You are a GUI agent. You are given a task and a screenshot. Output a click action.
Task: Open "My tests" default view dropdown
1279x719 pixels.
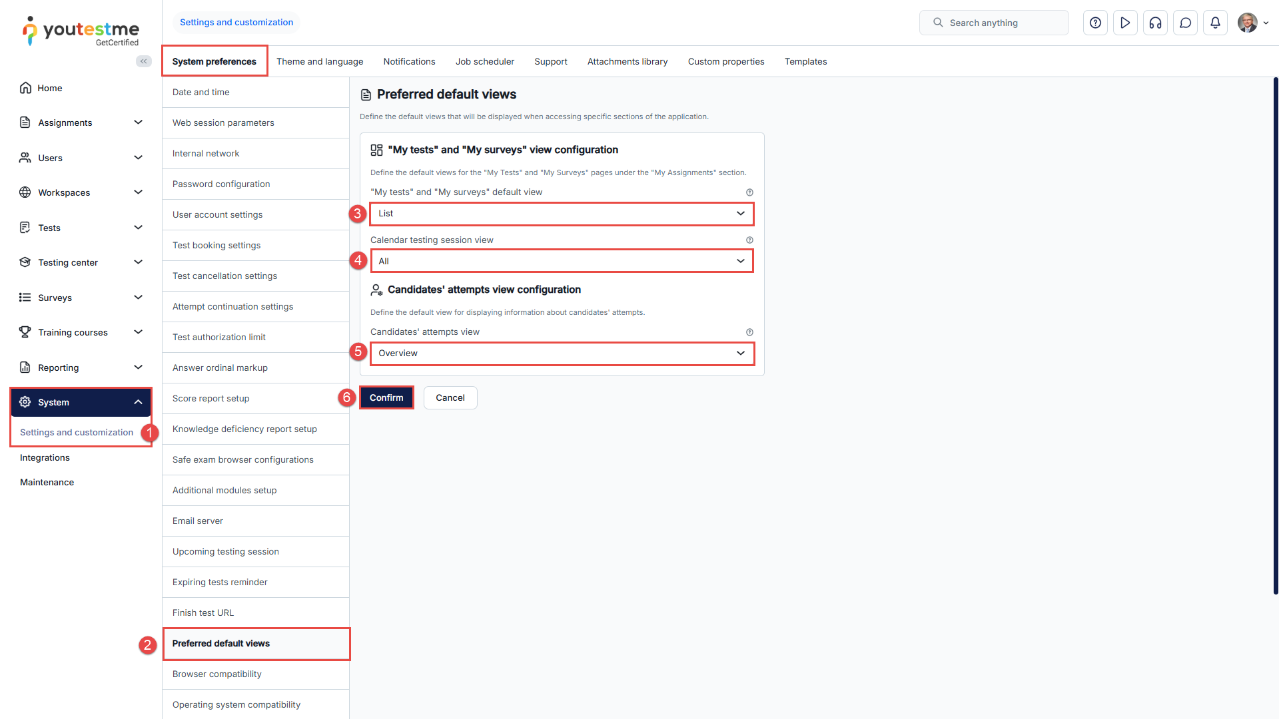561,214
